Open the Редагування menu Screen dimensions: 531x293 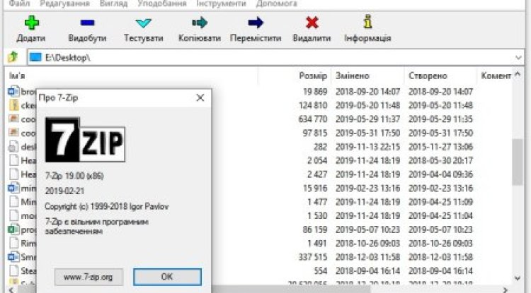[x=64, y=4]
